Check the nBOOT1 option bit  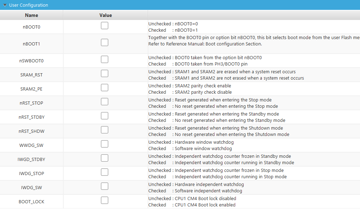(104, 43)
